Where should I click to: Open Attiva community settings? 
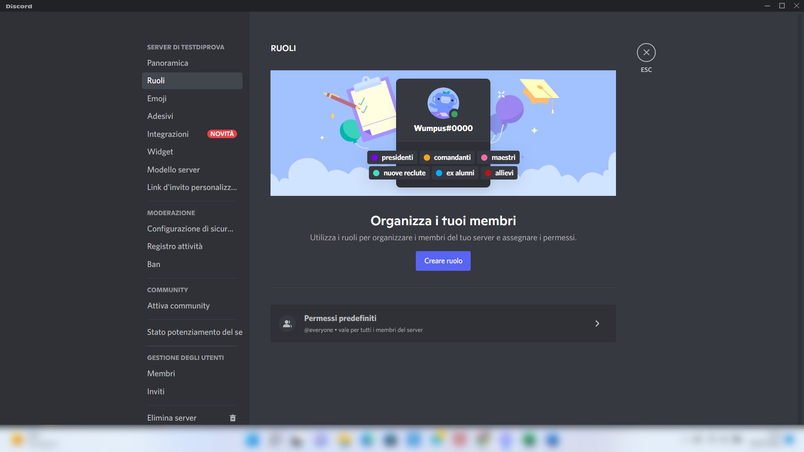(178, 306)
